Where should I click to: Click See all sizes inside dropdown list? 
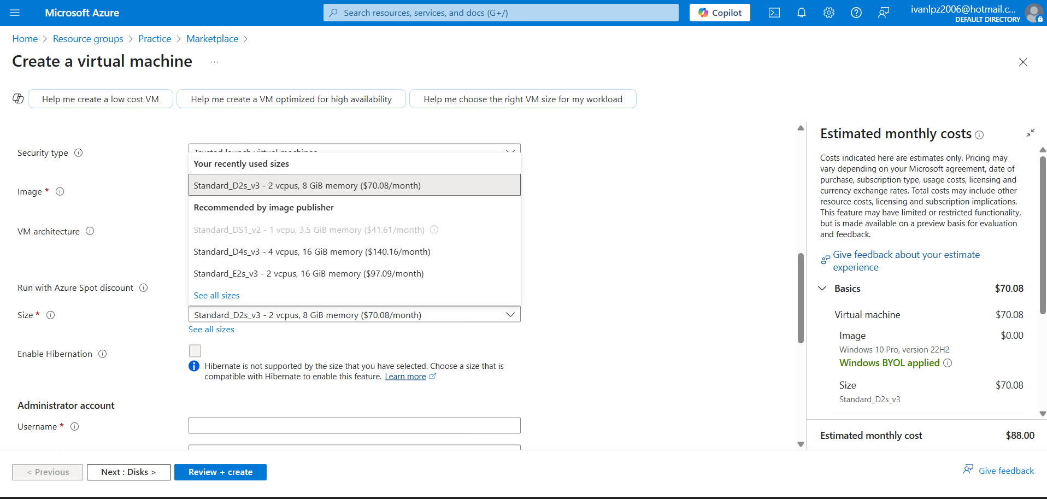(x=216, y=295)
